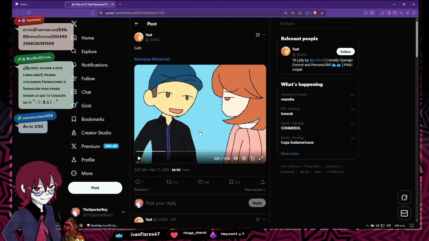Open a new browser tab with plus
Screen dimensions: 429x241
[120, 4]
